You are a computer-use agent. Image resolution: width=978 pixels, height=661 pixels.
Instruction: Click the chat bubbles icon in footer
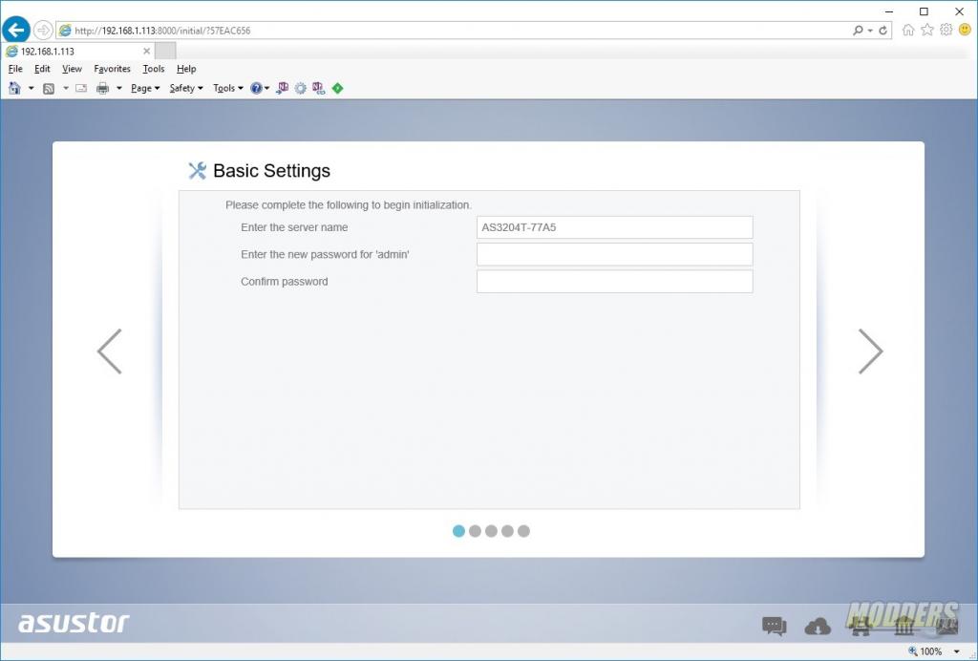(x=774, y=627)
